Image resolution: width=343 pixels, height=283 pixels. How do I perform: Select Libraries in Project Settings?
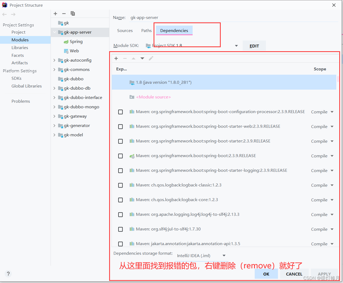coord(20,47)
